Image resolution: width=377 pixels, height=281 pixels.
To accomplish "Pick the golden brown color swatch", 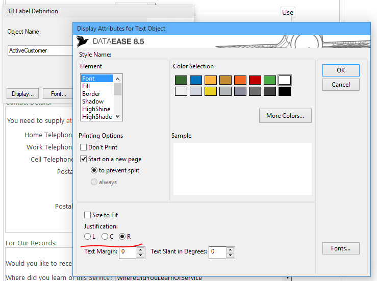I will point(225,80).
